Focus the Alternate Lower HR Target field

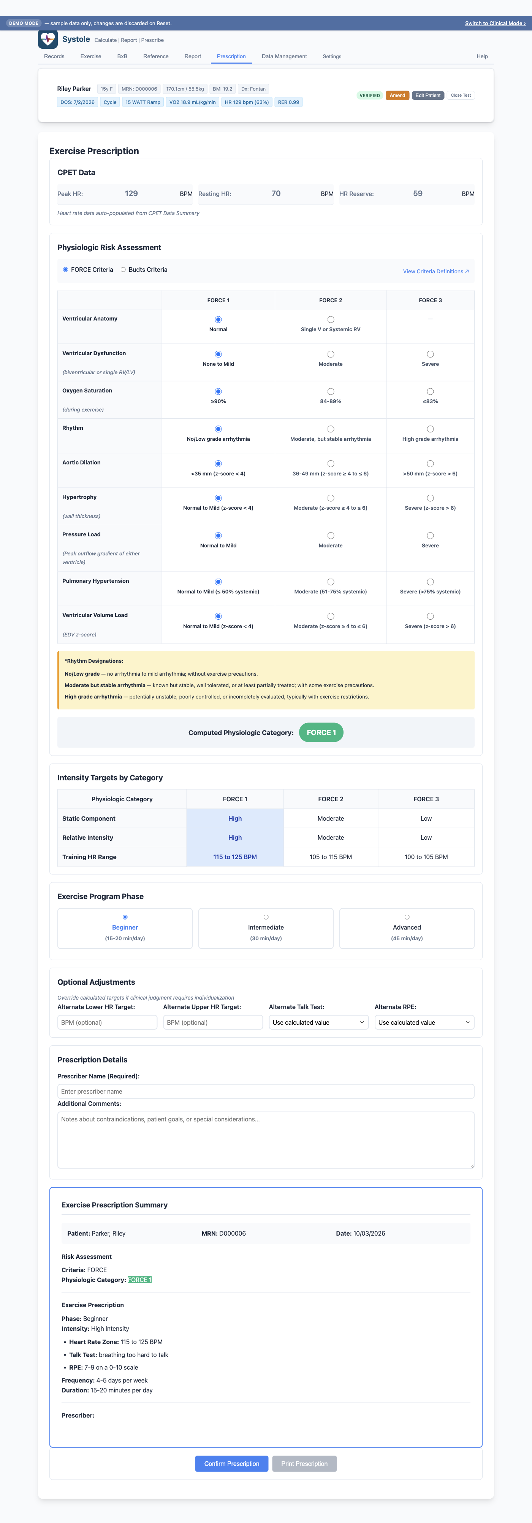click(x=108, y=1022)
